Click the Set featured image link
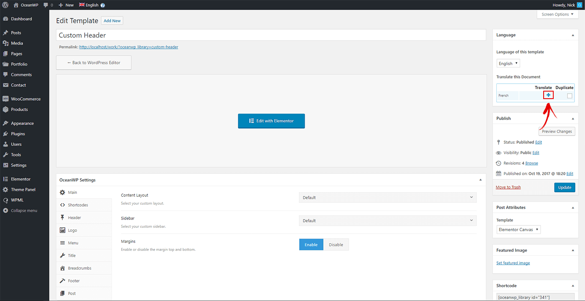Screen dimensions: 585x301 (x=513, y=263)
